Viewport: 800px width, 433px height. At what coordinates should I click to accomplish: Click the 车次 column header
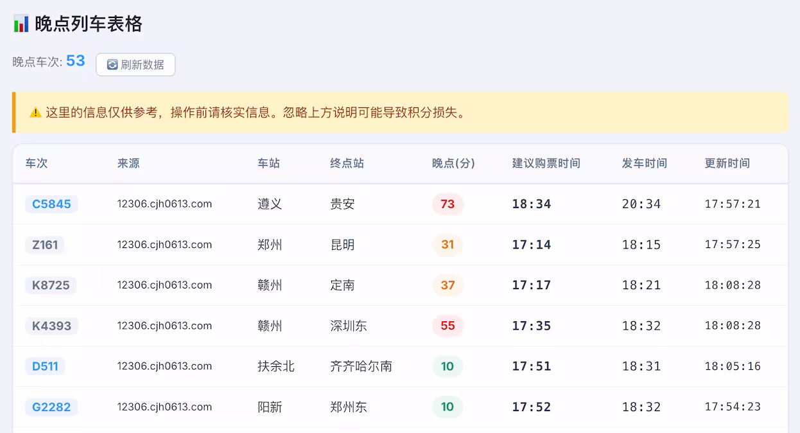[x=37, y=163]
